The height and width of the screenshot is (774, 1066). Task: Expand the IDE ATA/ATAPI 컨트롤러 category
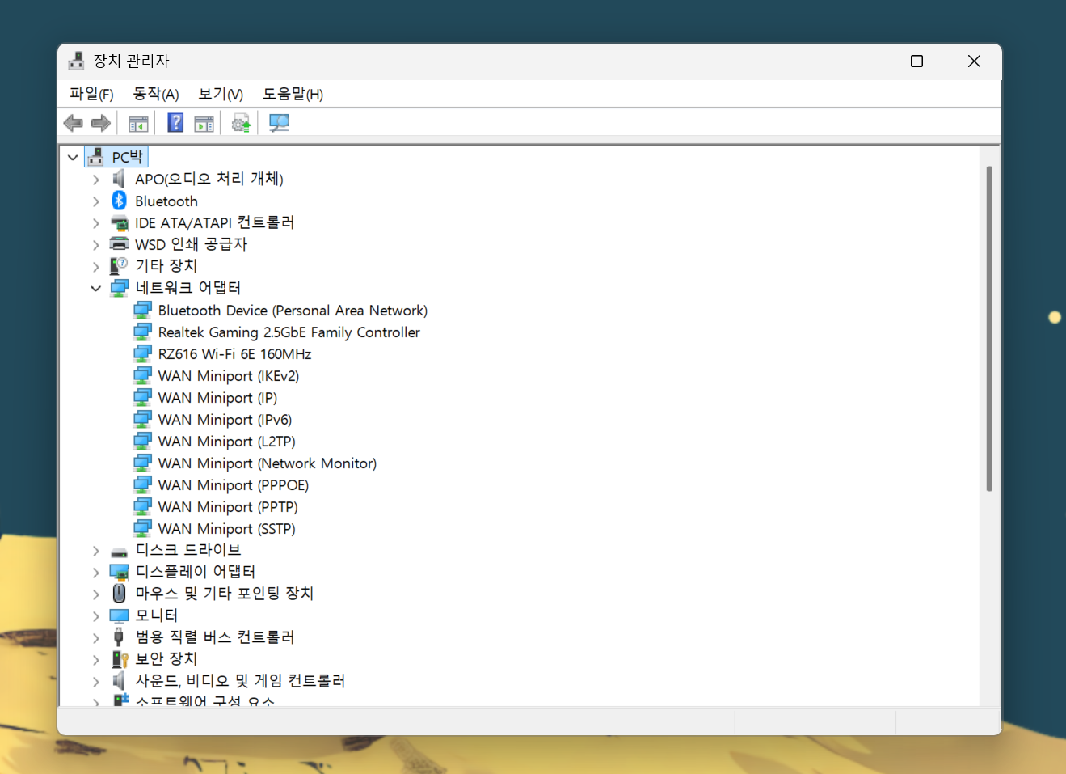point(96,223)
